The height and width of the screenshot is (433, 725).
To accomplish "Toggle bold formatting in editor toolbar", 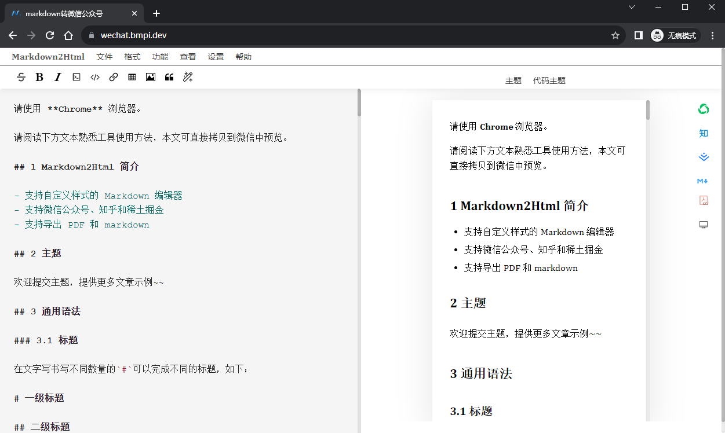I will coord(39,77).
